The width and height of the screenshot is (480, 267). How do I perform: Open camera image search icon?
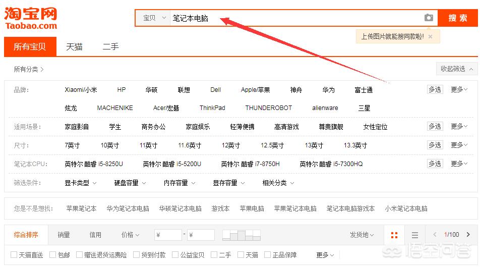point(429,18)
